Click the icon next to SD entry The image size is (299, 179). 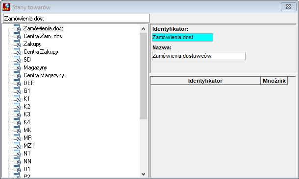click(17, 60)
